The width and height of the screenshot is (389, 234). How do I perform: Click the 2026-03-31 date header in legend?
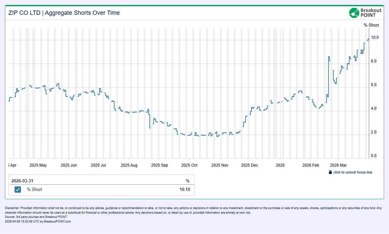(x=22, y=181)
